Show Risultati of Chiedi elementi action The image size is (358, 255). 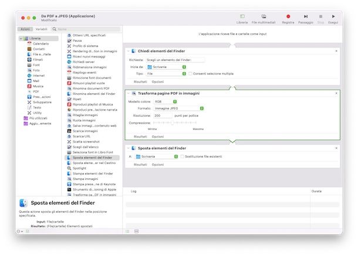tap(140, 81)
